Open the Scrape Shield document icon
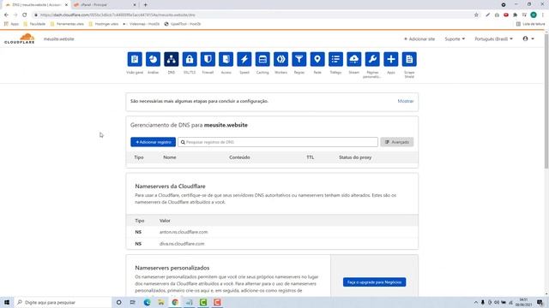The width and height of the screenshot is (549, 308). (409, 59)
